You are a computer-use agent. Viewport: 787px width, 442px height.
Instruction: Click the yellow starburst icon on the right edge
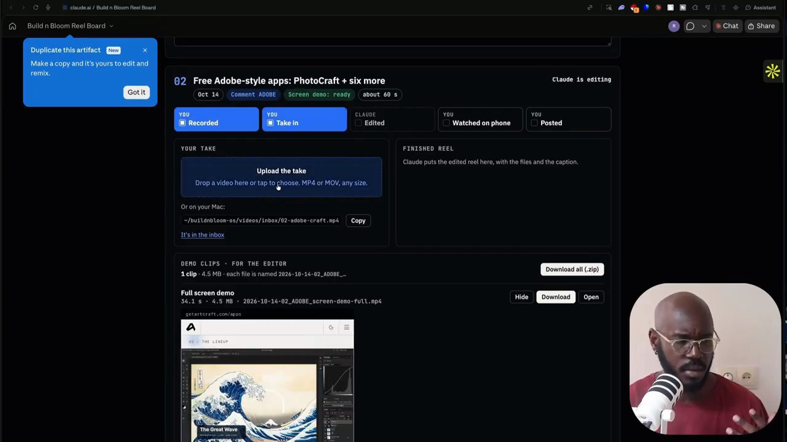tap(772, 72)
